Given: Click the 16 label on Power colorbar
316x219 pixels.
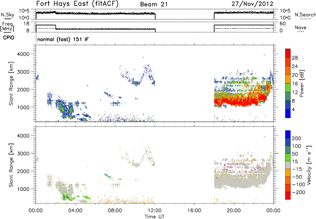Looking at the screenshot, I should [x=295, y=84].
